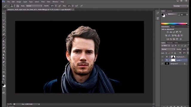Open the layer Kind filter dropdown
This screenshot has width=191, height=107.
pos(166,45)
